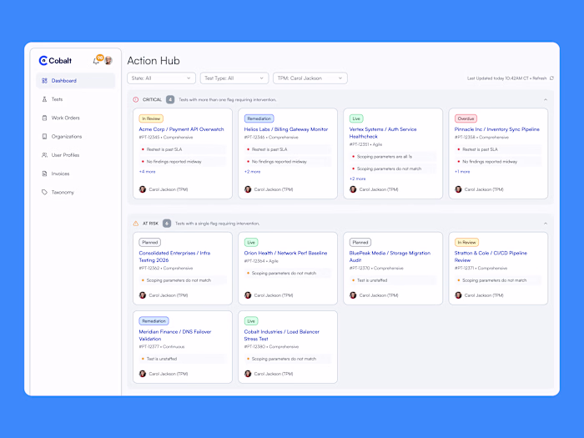Open Helios Labs / Billing Gateway Monitor
This screenshot has height=438, width=584.
[x=286, y=129]
